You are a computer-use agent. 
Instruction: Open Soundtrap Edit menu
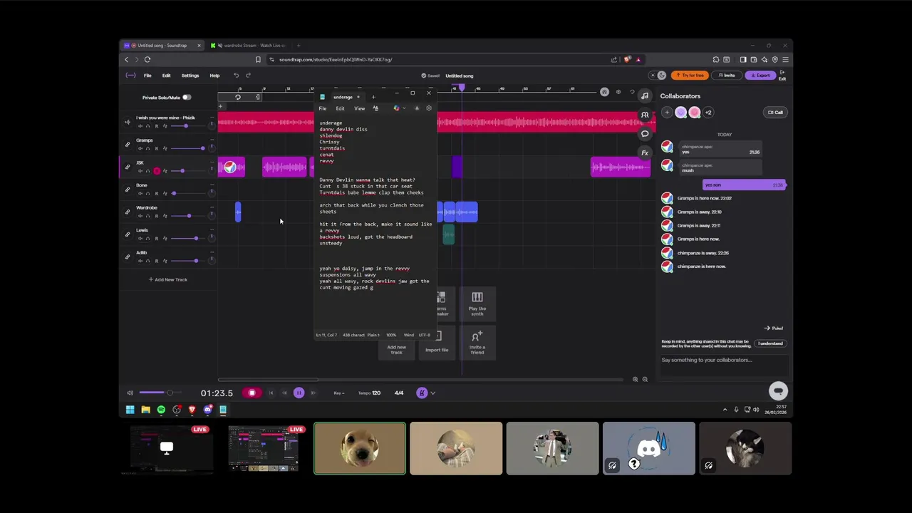pos(166,76)
